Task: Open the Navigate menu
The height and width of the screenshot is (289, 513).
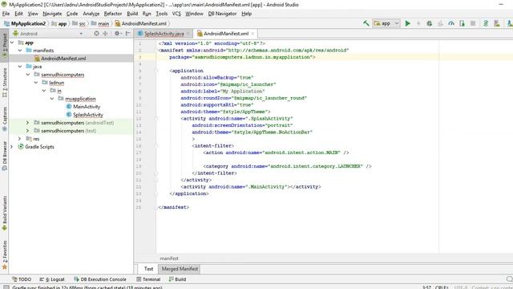Action: click(52, 14)
